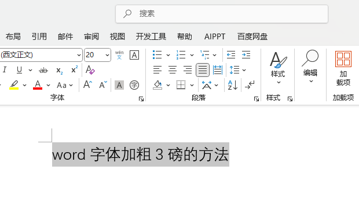Open the 引用 ribbon tab
The height and width of the screenshot is (221, 359).
point(39,36)
